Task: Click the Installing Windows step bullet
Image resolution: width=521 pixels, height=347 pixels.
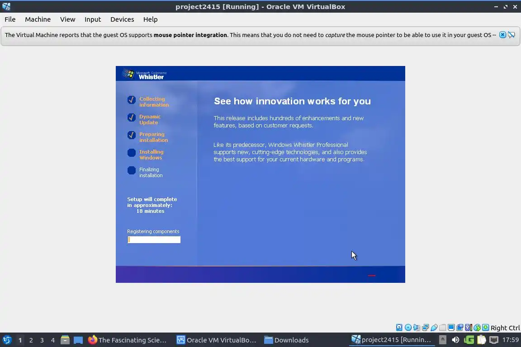Action: 132,153
